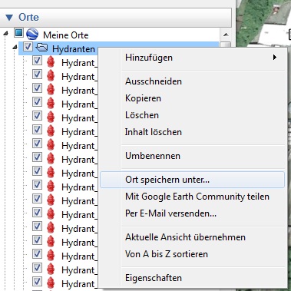Collapse the Hydranten folder tree arrow
The image size is (291, 291).
(15, 47)
